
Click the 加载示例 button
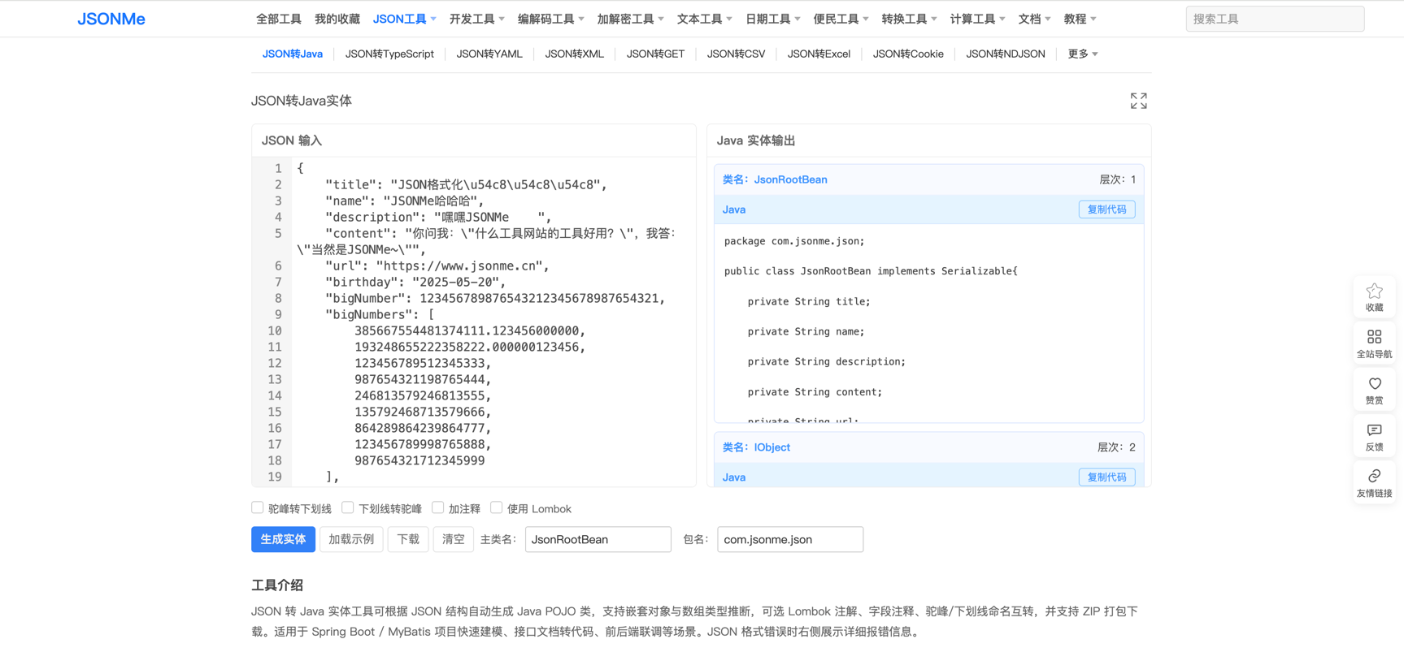click(x=351, y=539)
